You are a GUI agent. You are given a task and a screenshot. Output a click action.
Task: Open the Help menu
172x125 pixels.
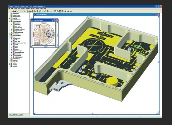click(41, 8)
